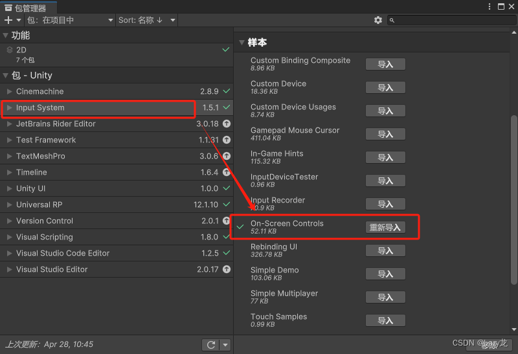Click Visual Studio Code Editor installed checkmark
Screen dimensions: 518x354
click(x=226, y=253)
